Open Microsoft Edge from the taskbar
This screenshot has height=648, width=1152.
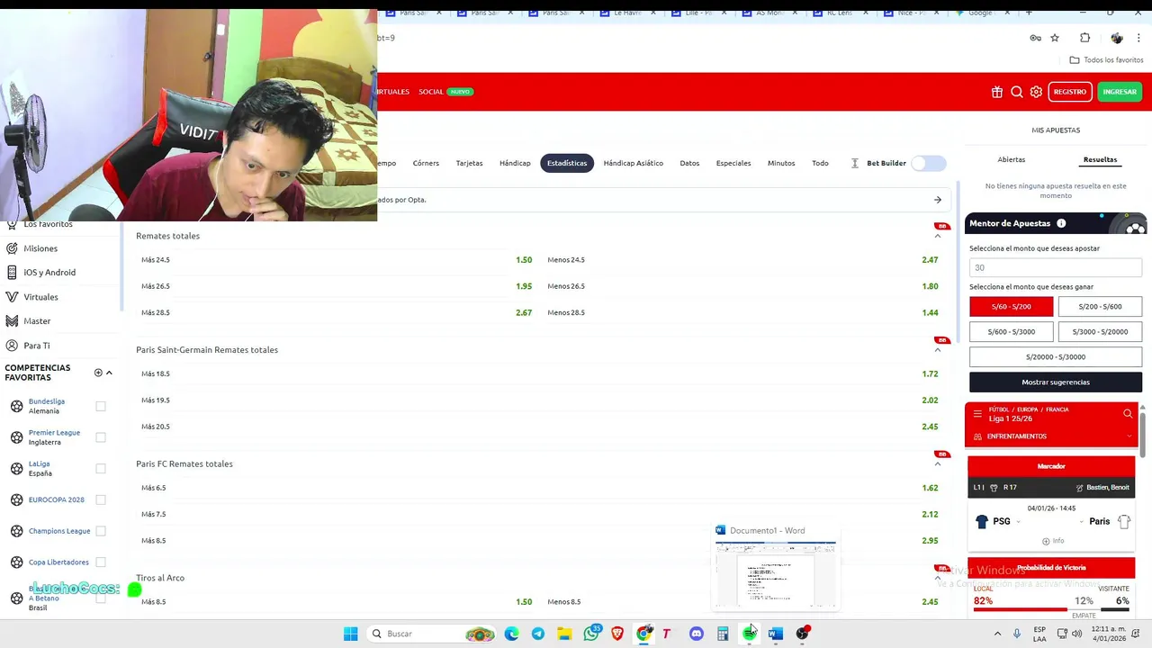pyautogui.click(x=511, y=634)
